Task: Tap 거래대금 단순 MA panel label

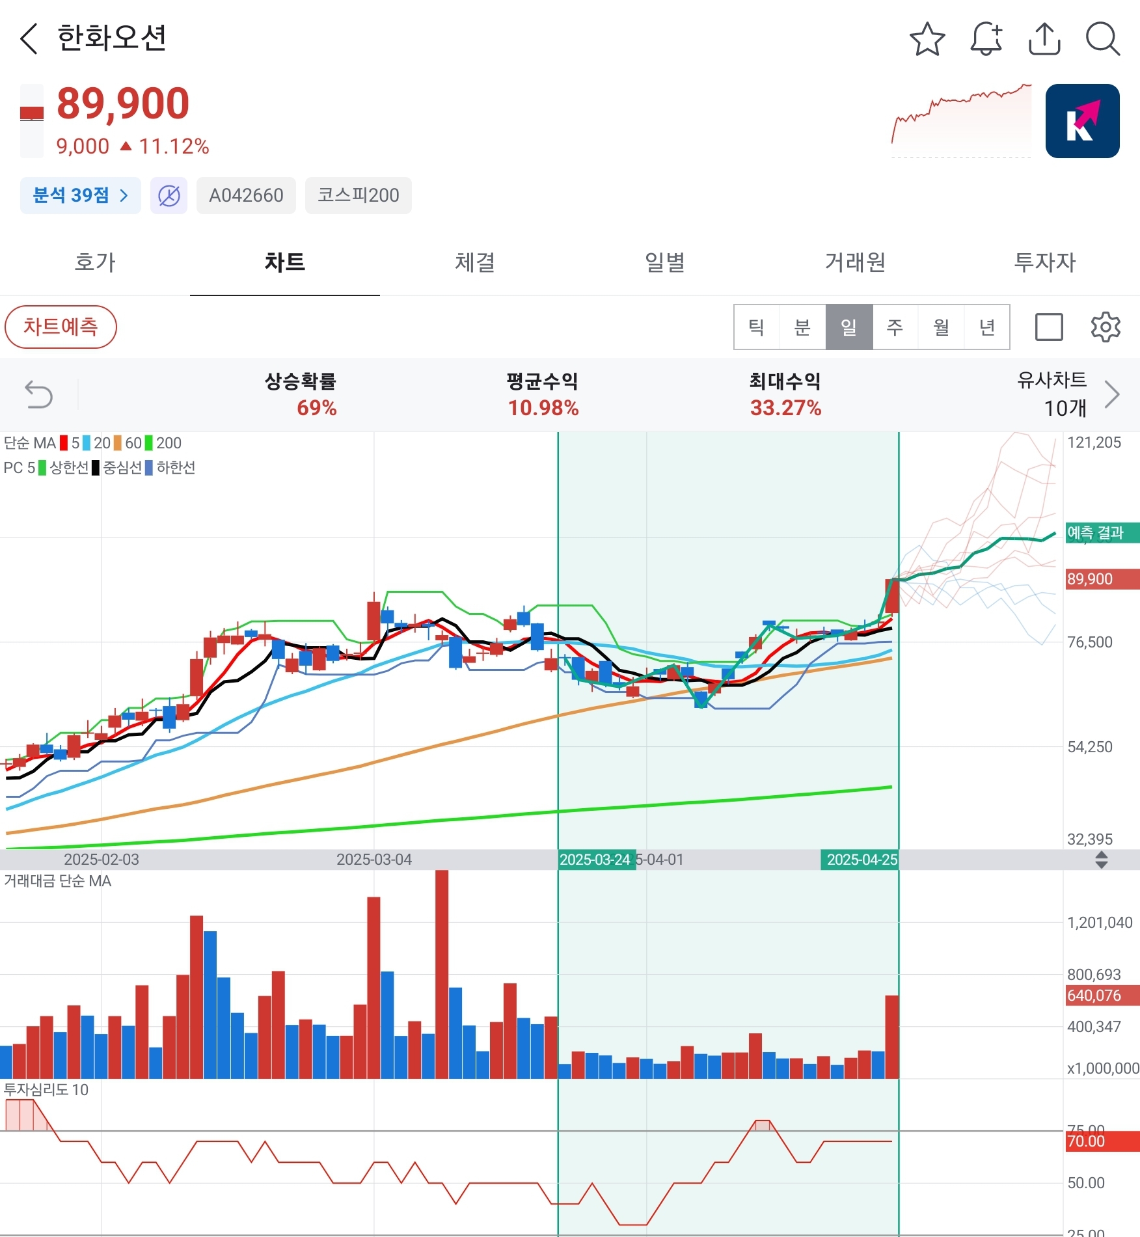Action: (58, 881)
